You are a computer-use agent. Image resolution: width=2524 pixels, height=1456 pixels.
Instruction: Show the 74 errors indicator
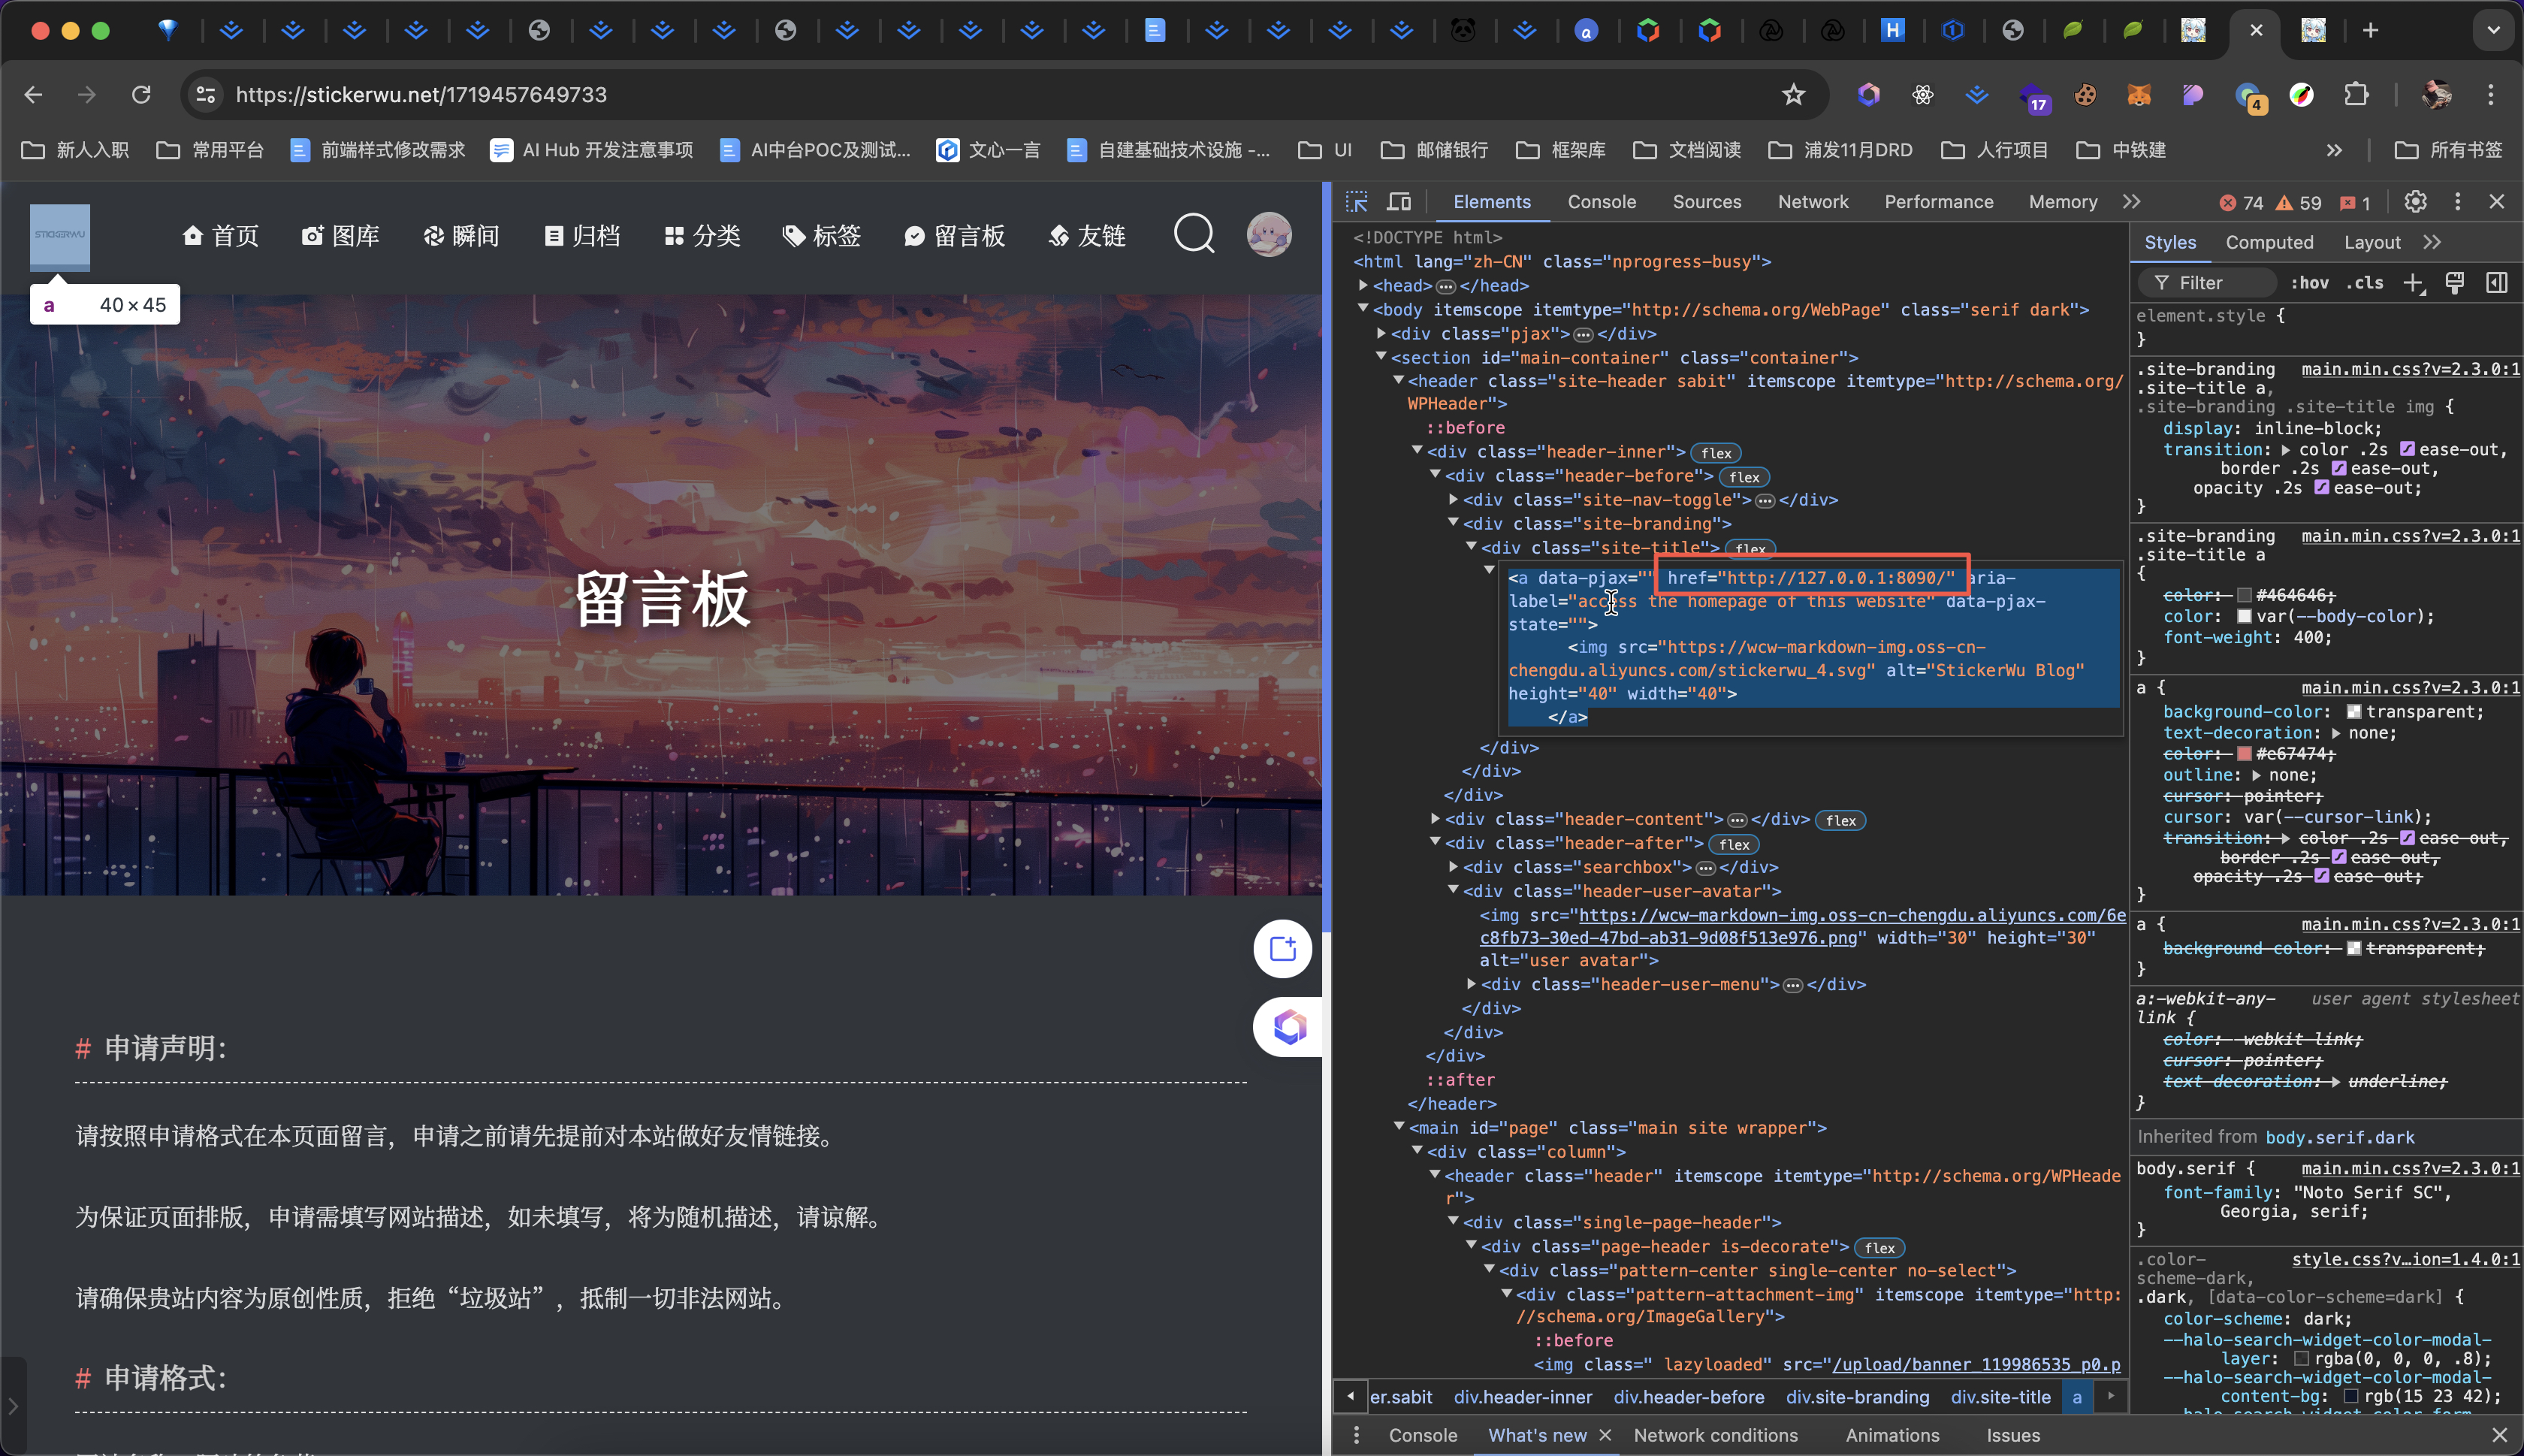point(2241,203)
